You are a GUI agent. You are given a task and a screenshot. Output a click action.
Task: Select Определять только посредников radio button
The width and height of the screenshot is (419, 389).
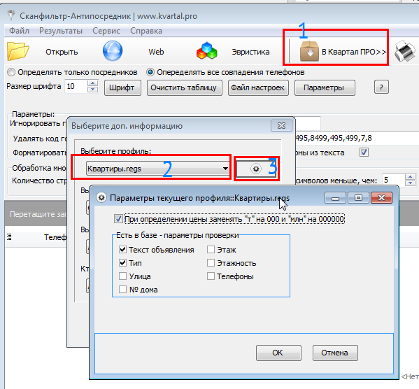(11, 72)
